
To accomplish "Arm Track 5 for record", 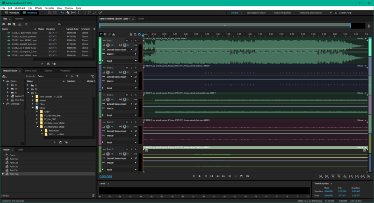I will [136, 149].
